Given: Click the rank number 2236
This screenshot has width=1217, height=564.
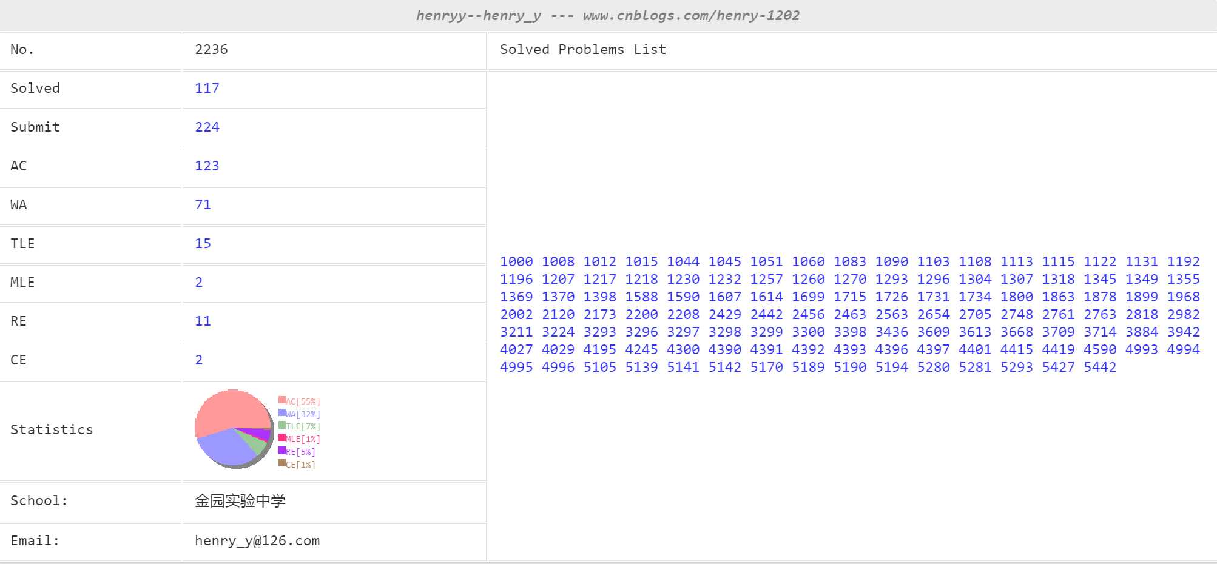Looking at the screenshot, I should coord(211,50).
